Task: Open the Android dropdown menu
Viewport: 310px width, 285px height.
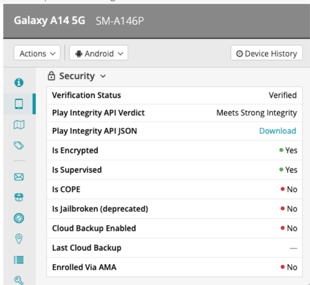Action: pos(99,54)
